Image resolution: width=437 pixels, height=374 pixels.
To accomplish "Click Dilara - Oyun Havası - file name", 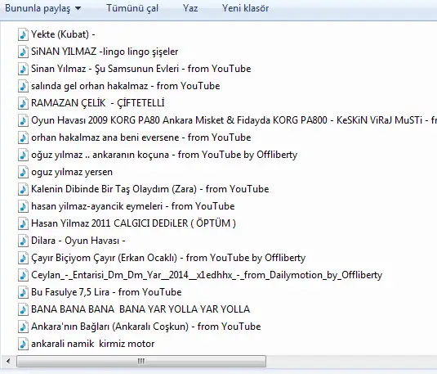I will coord(78,241).
